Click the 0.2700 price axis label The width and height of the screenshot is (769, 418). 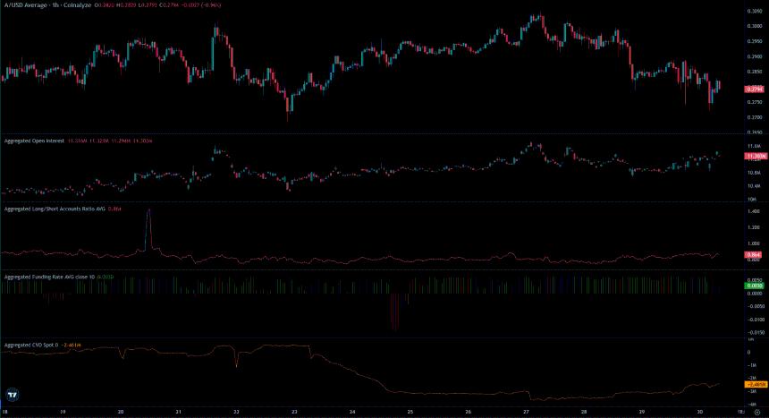coord(755,117)
